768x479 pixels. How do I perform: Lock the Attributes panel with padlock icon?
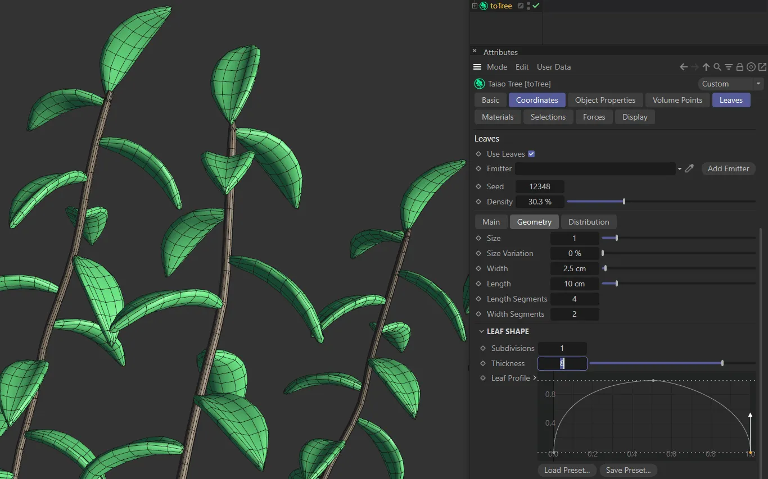tap(740, 67)
